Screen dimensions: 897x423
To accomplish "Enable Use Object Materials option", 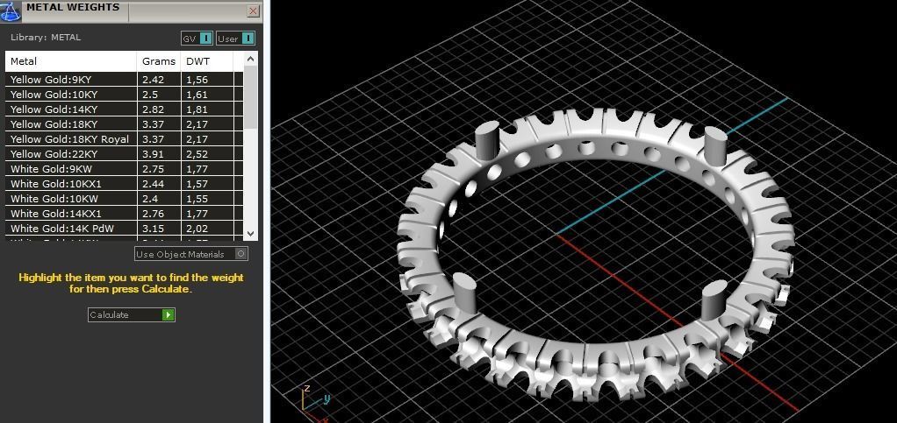I will coord(191,254).
